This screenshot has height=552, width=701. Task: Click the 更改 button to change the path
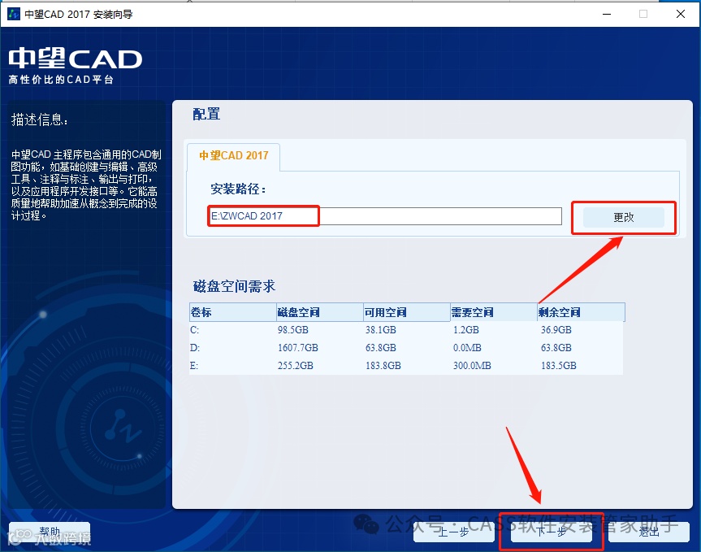[x=623, y=217]
